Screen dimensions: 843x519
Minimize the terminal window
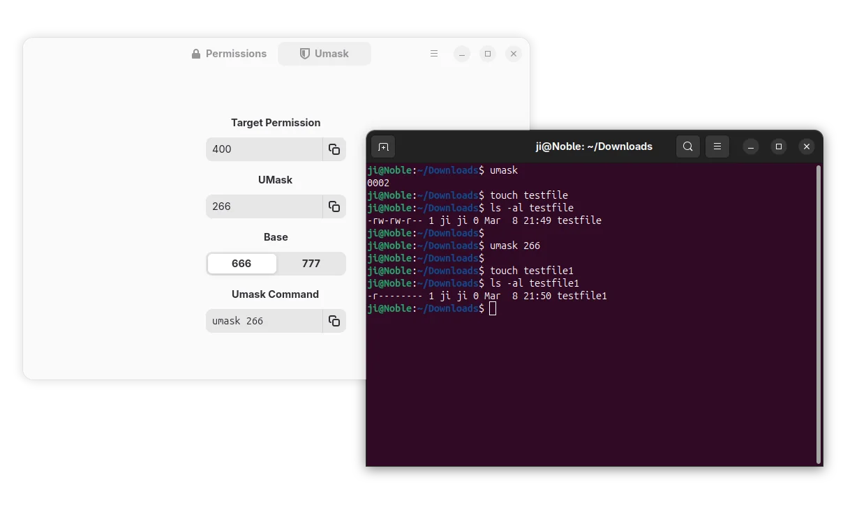point(751,146)
